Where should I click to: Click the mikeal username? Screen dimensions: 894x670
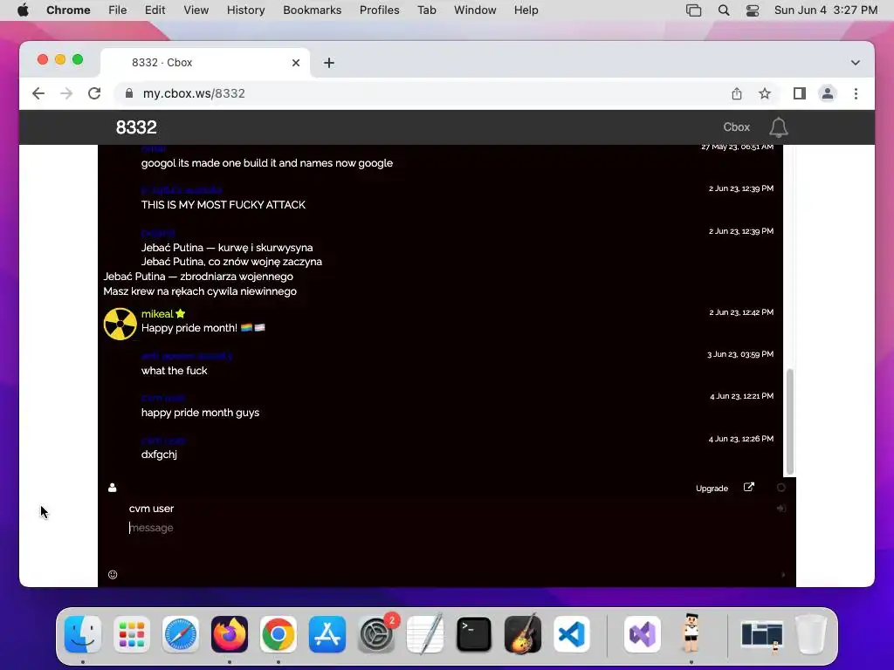(x=157, y=314)
